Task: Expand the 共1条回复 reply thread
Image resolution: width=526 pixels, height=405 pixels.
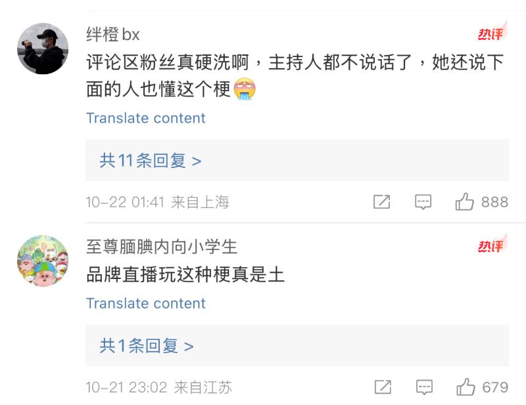Action: [x=146, y=345]
